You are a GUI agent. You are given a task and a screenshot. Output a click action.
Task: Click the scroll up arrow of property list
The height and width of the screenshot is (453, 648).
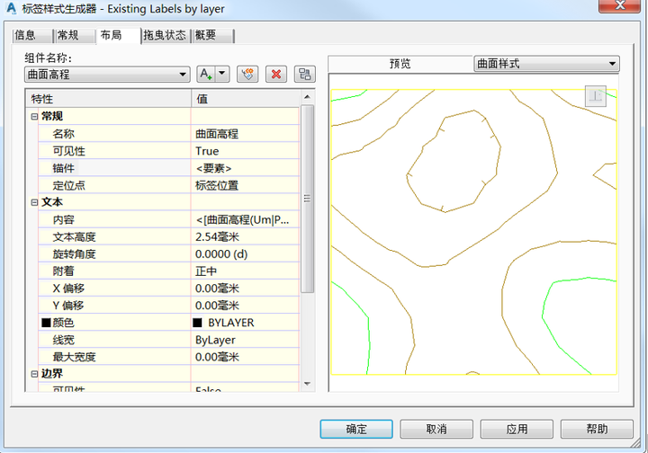click(x=307, y=97)
